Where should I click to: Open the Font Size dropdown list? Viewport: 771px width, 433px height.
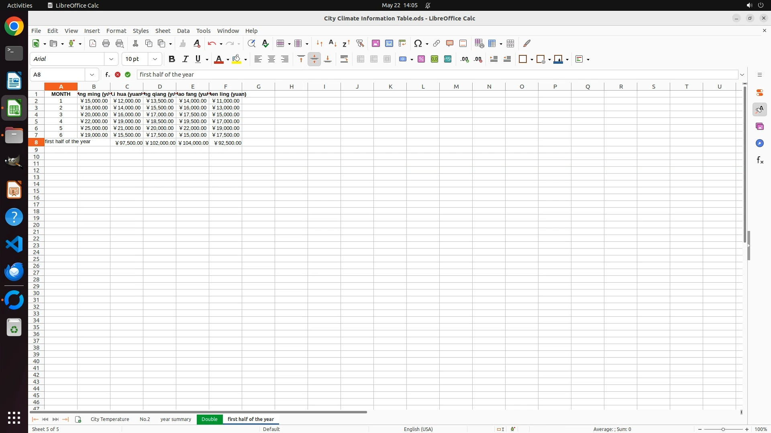[x=155, y=59]
